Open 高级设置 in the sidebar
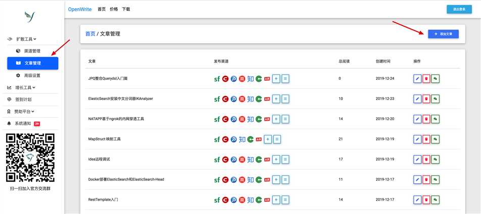Image resolution: width=481 pixels, height=214 pixels. [32, 75]
